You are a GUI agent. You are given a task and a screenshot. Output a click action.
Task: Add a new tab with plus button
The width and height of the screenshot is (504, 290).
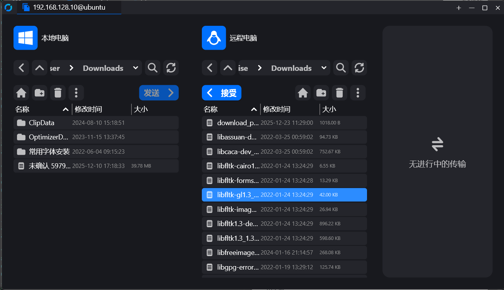[458, 8]
